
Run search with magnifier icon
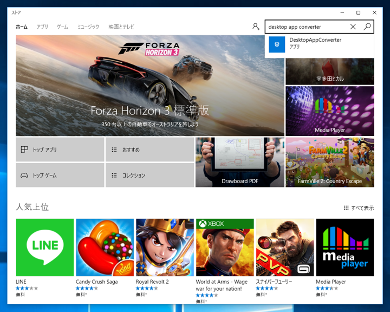point(367,27)
